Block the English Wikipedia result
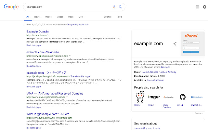The height and width of the screenshot is (130, 208). 33,66
